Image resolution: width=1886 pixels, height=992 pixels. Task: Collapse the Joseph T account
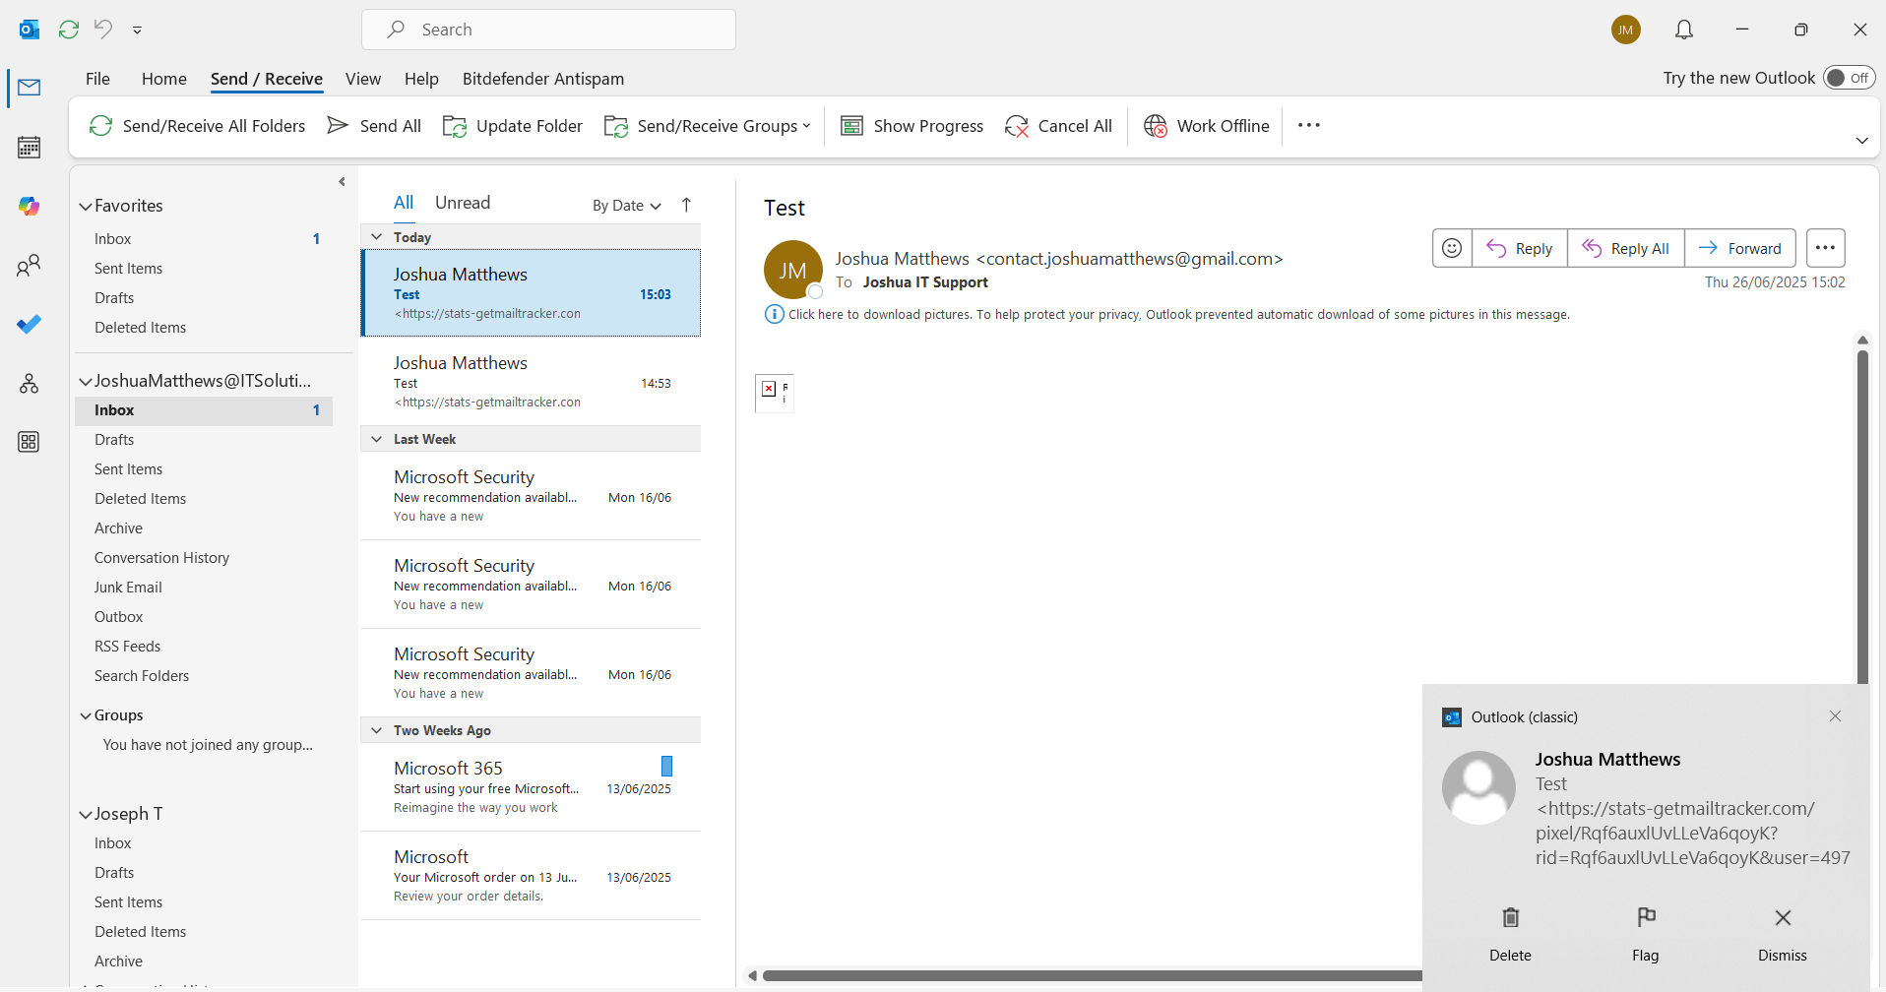[86, 815]
